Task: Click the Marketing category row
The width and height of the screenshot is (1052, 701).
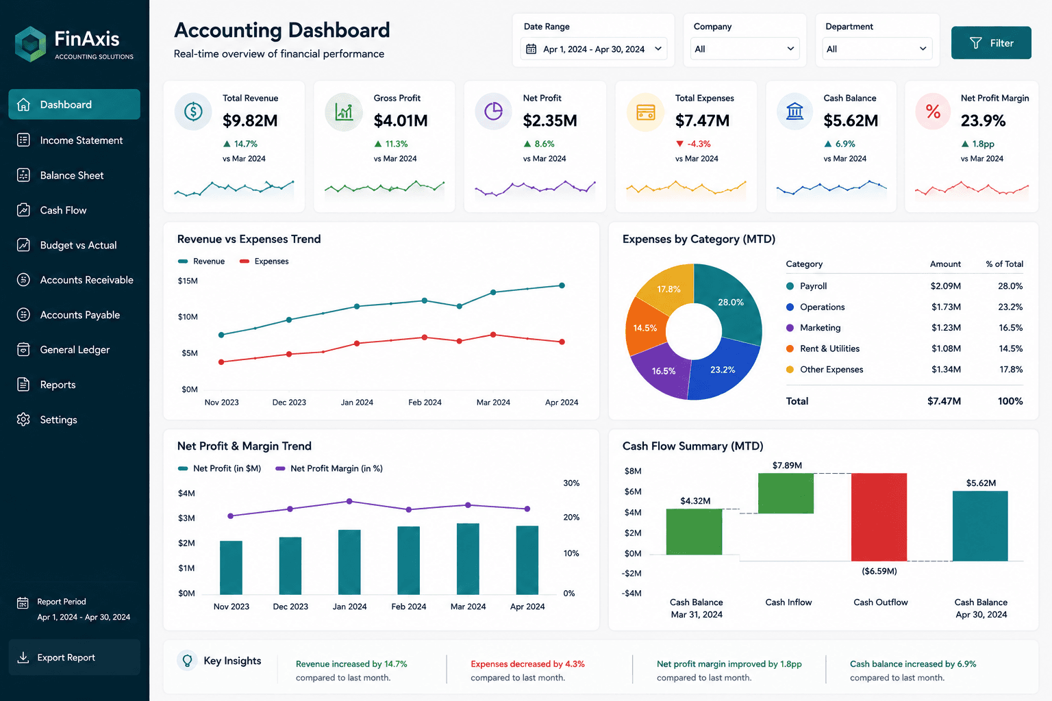Action: [904, 328]
